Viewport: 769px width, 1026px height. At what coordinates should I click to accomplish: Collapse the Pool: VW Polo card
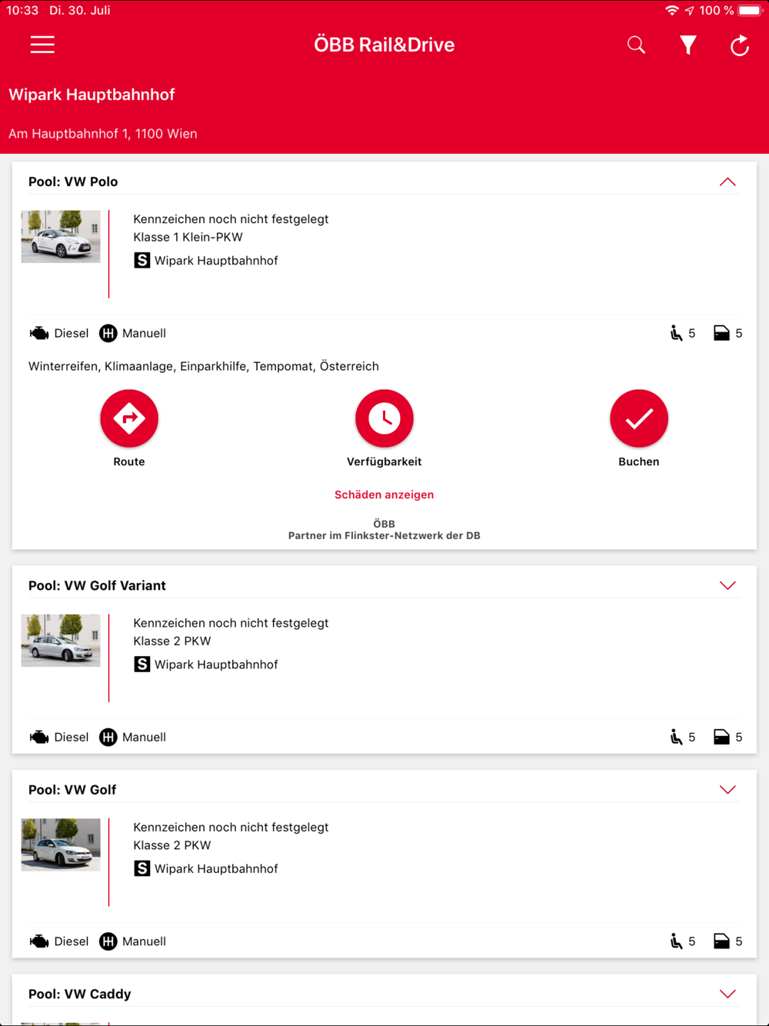727,182
